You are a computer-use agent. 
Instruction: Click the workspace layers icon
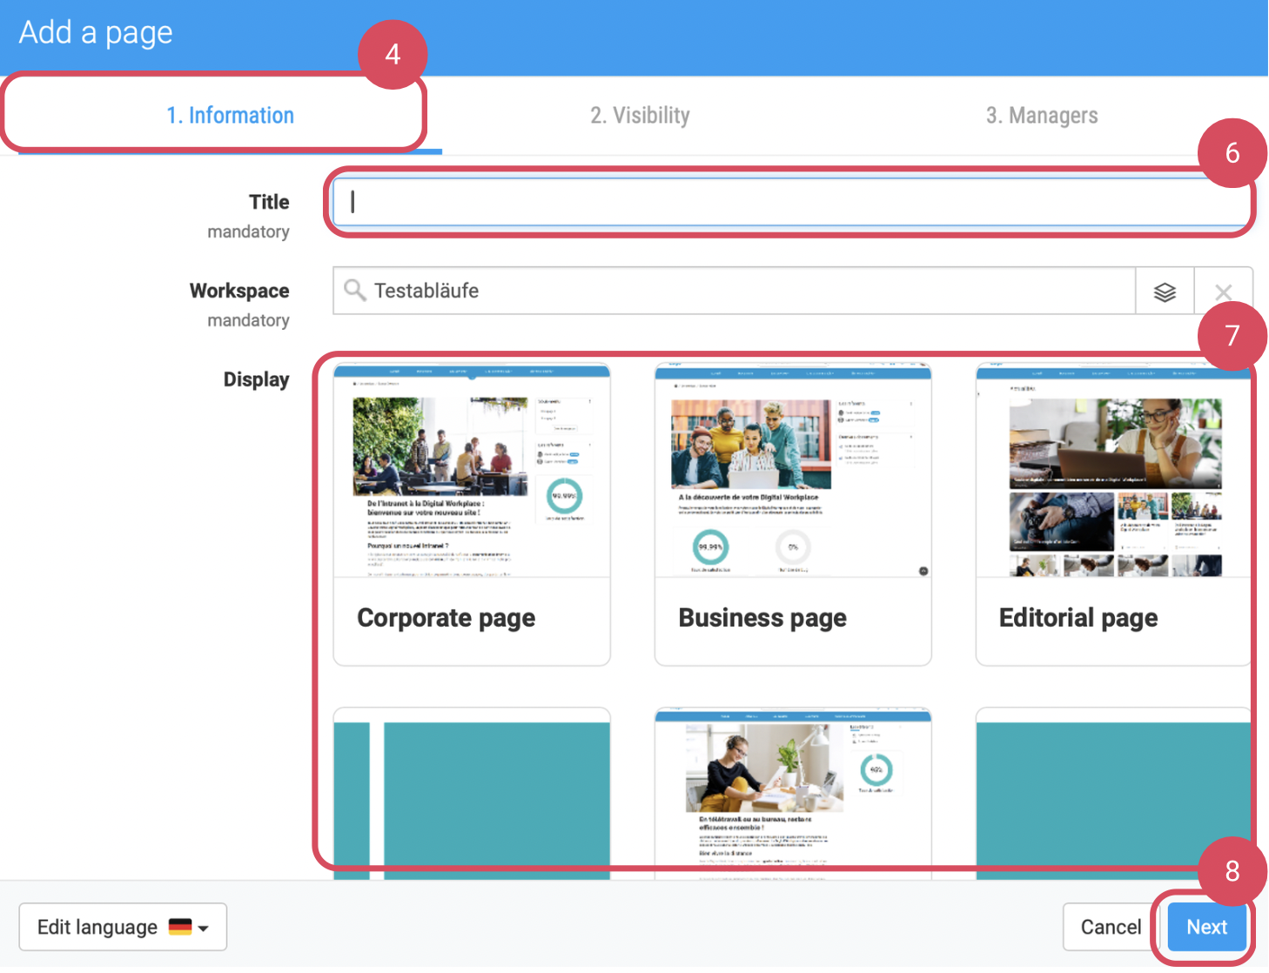[1165, 292]
